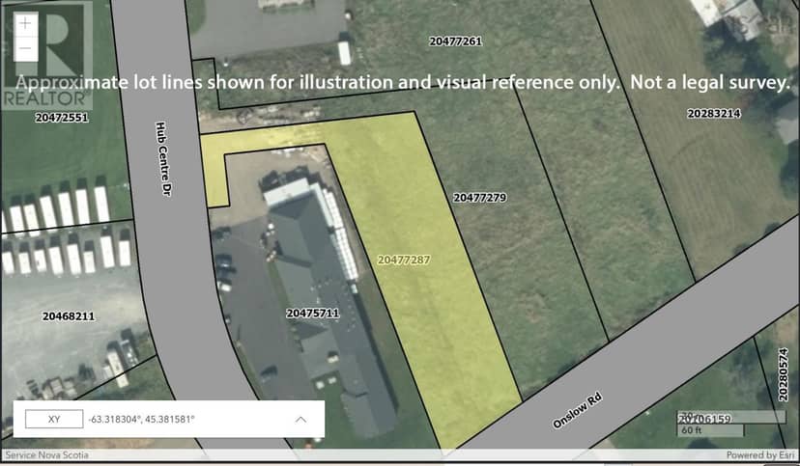The width and height of the screenshot is (800, 466).
Task: Select parcel label 20477279
Action: (x=480, y=198)
